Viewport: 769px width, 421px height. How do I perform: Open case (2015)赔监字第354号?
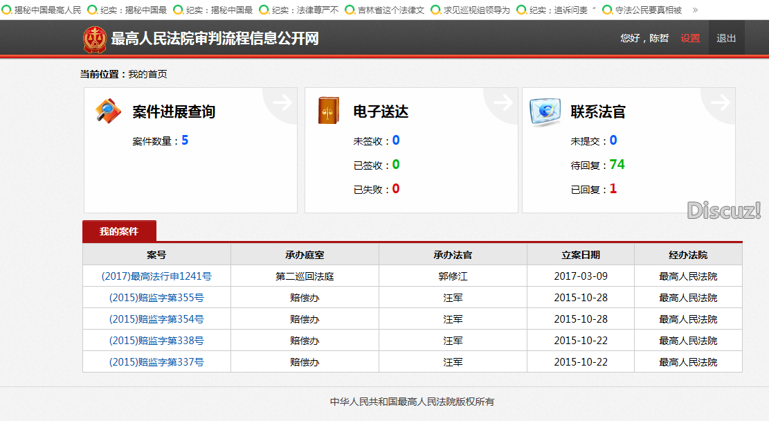(156, 319)
